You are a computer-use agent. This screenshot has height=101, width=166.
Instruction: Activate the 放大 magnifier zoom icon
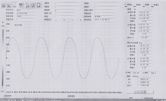[x=27, y=5]
